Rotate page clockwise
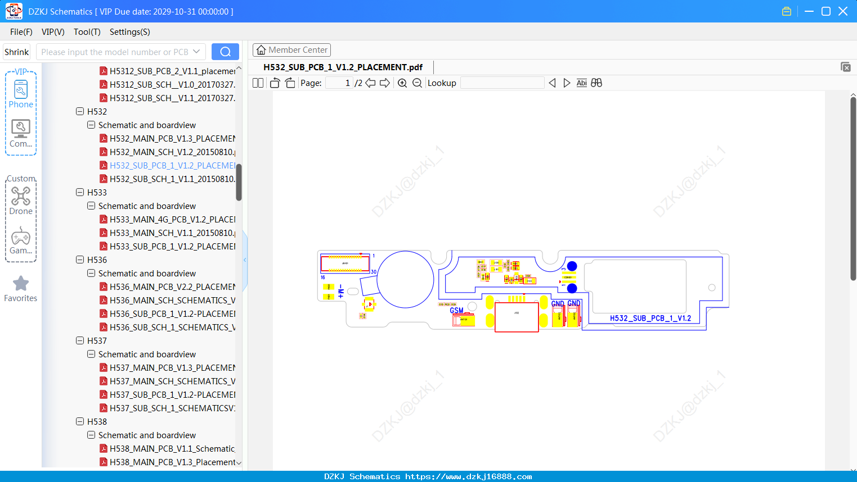 [x=290, y=83]
